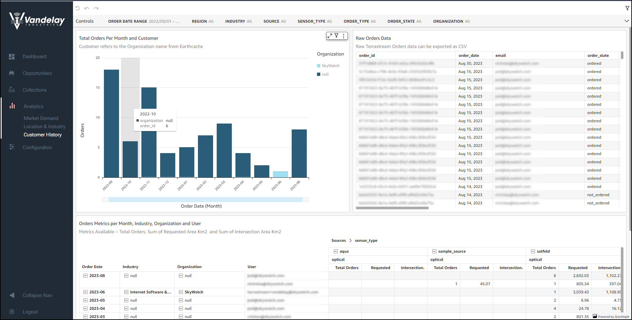Click the Logout link

tap(30, 312)
